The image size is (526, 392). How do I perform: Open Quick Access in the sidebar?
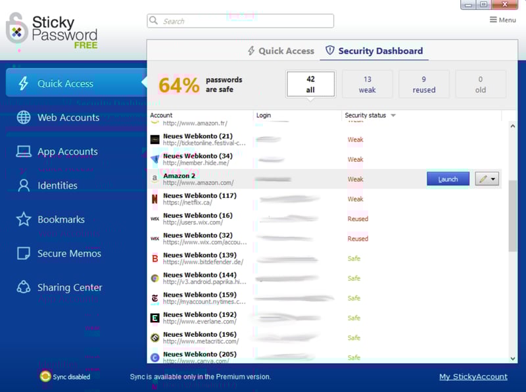[76, 83]
